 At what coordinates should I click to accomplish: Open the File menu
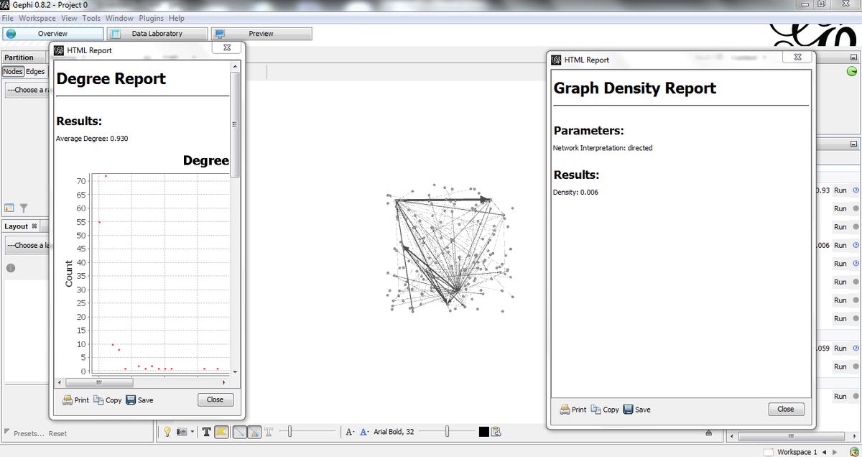(x=9, y=18)
